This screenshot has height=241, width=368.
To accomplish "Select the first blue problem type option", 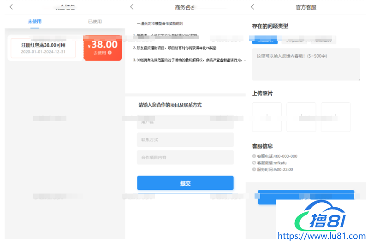I will coord(265,41).
